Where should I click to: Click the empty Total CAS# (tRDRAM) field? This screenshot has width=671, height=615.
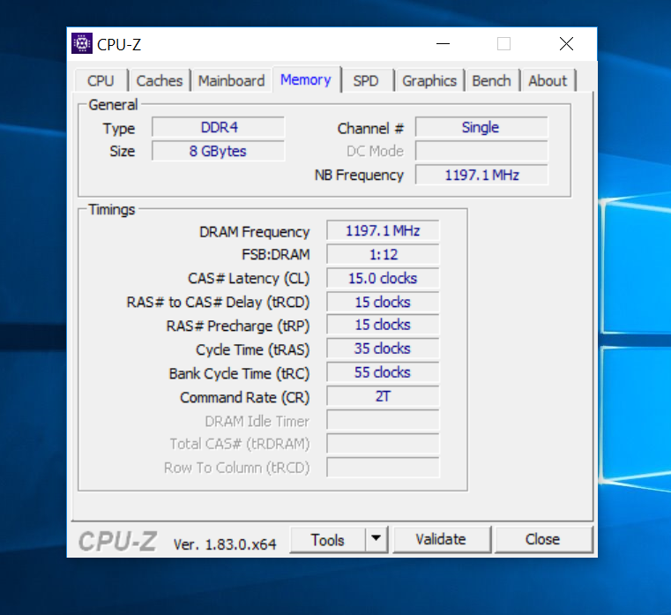coord(383,444)
